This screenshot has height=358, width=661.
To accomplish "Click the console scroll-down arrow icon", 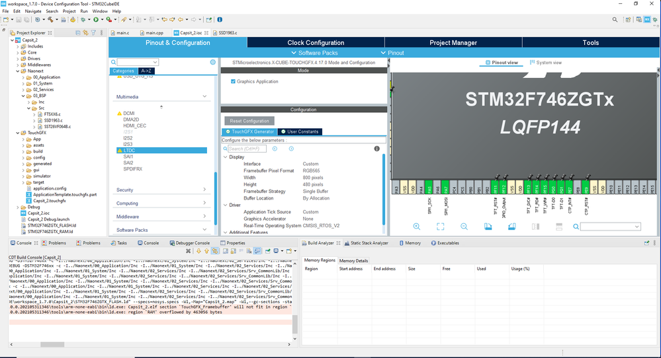I will tap(198, 251).
